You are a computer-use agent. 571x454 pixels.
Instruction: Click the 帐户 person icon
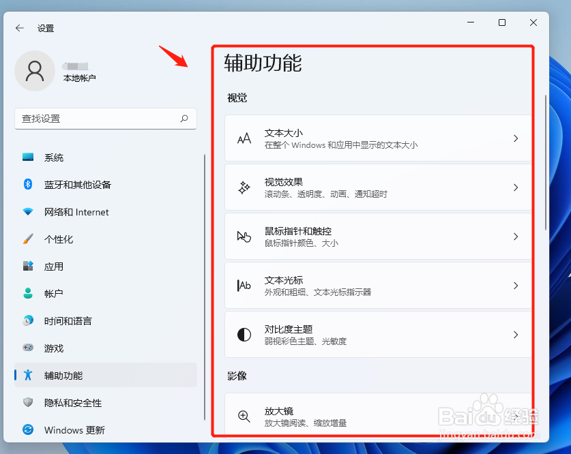pos(28,293)
